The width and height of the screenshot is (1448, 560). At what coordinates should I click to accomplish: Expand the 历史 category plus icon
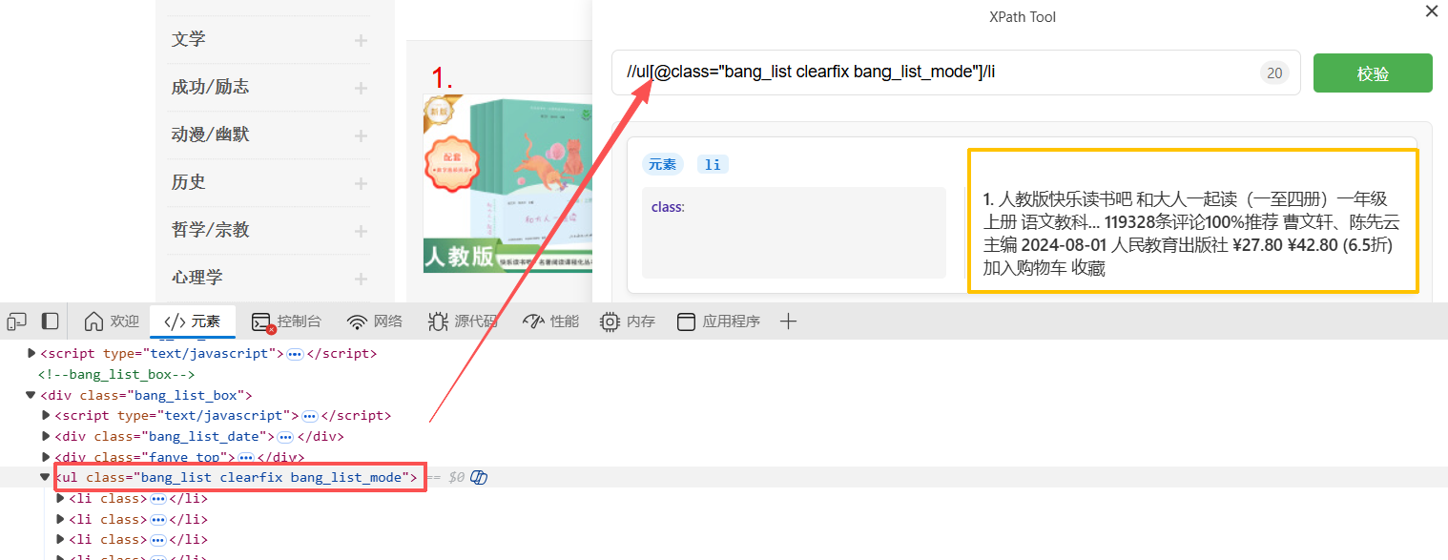pos(361,183)
